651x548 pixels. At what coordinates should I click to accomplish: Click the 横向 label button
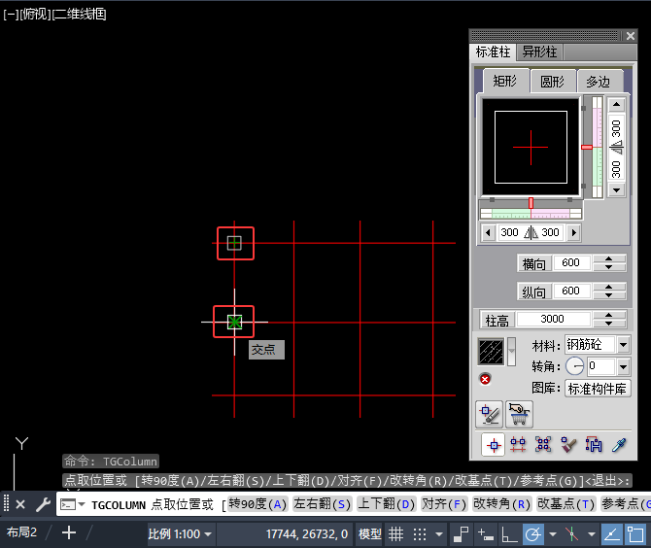coord(534,263)
